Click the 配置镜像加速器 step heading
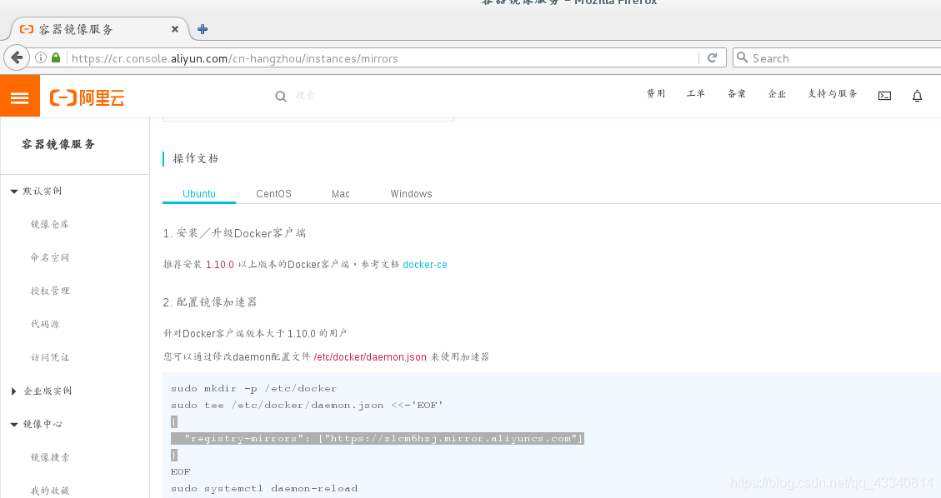941x498 pixels. (x=210, y=302)
